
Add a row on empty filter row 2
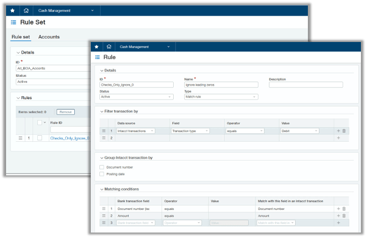click(338, 138)
